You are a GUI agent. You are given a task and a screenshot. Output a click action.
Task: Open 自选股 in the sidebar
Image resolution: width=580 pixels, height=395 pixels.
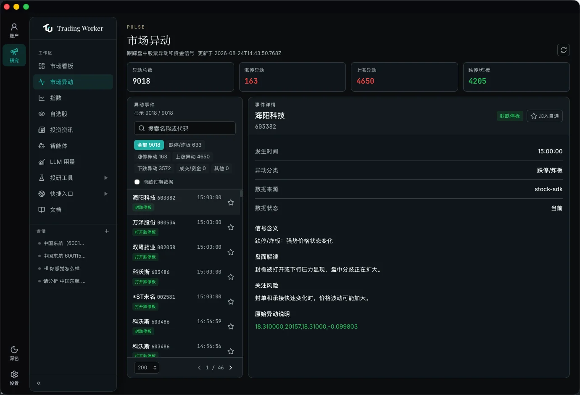pos(73,114)
